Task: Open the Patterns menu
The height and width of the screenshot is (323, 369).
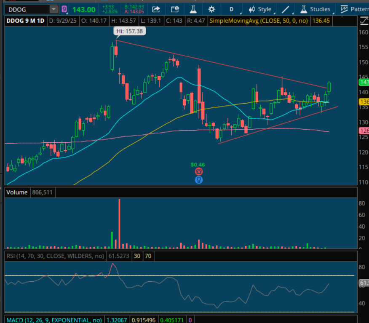Action: [x=355, y=9]
